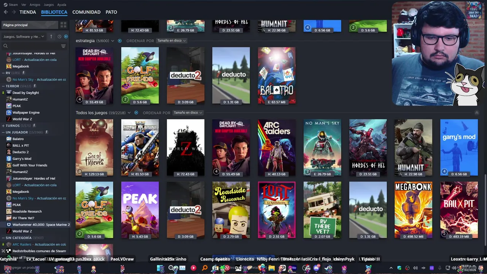Open the Juegos menu
The height and width of the screenshot is (274, 487).
pos(49,5)
